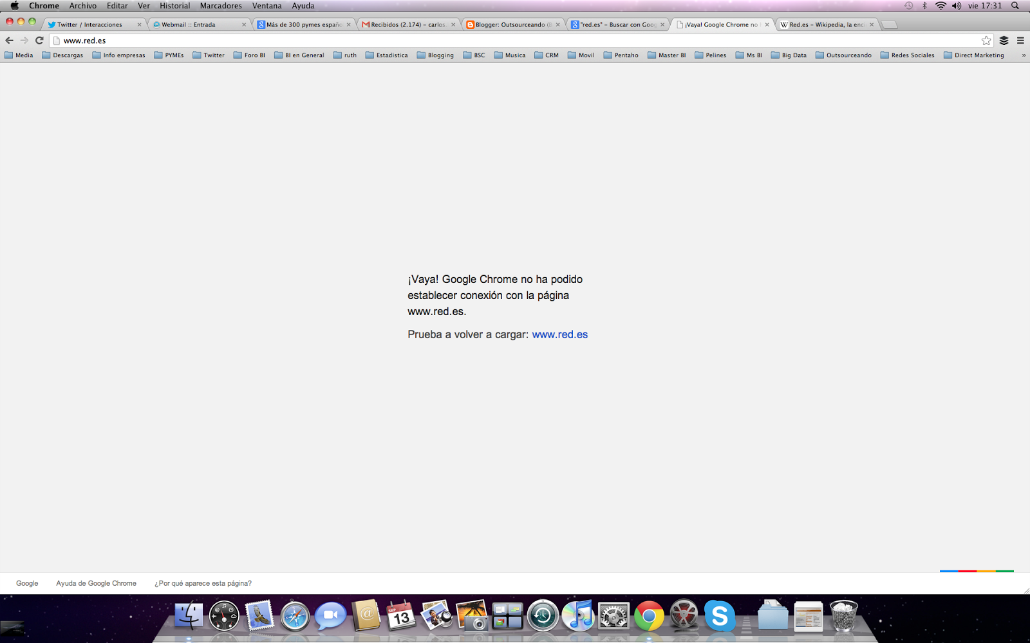The width and height of the screenshot is (1030, 643).
Task: Click the forward navigation arrow
Action: 24,40
